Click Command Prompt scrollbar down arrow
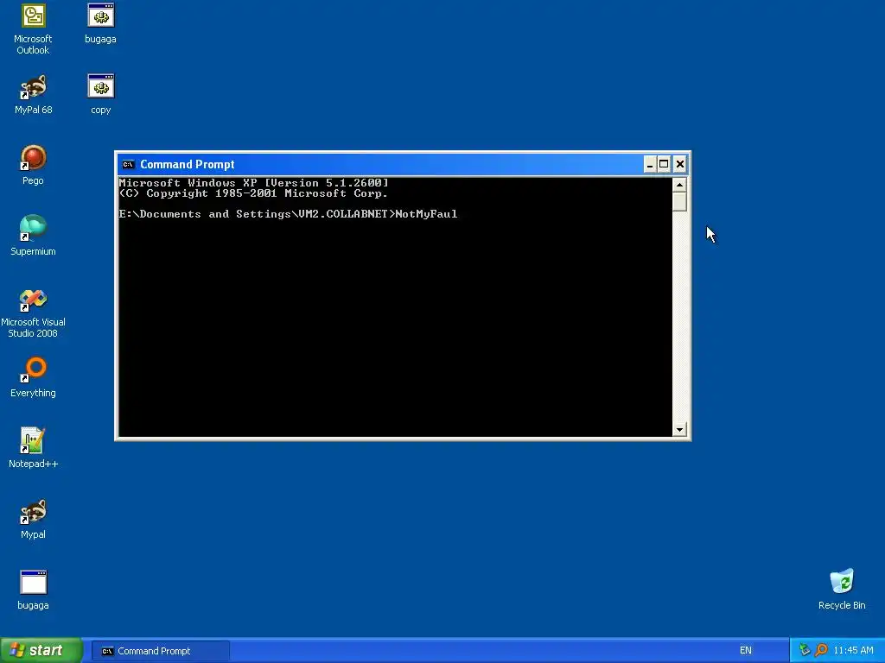The width and height of the screenshot is (885, 663). pos(679,430)
